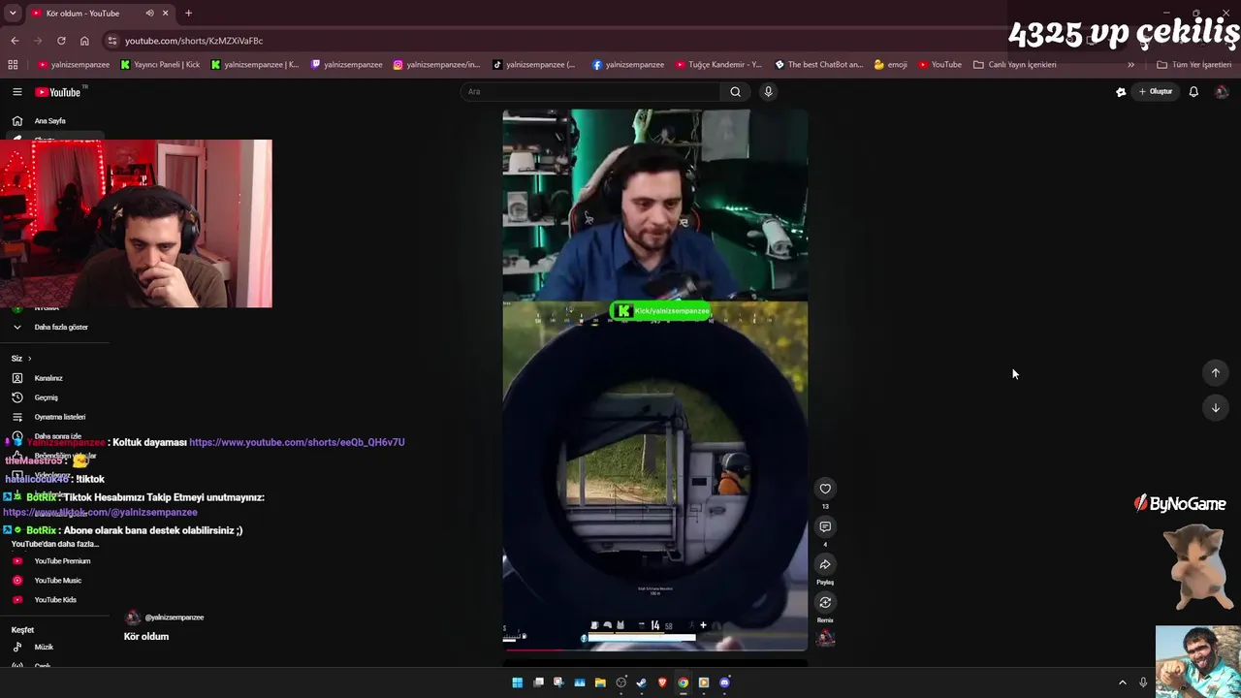Open the account avatar menu

(x=1222, y=92)
